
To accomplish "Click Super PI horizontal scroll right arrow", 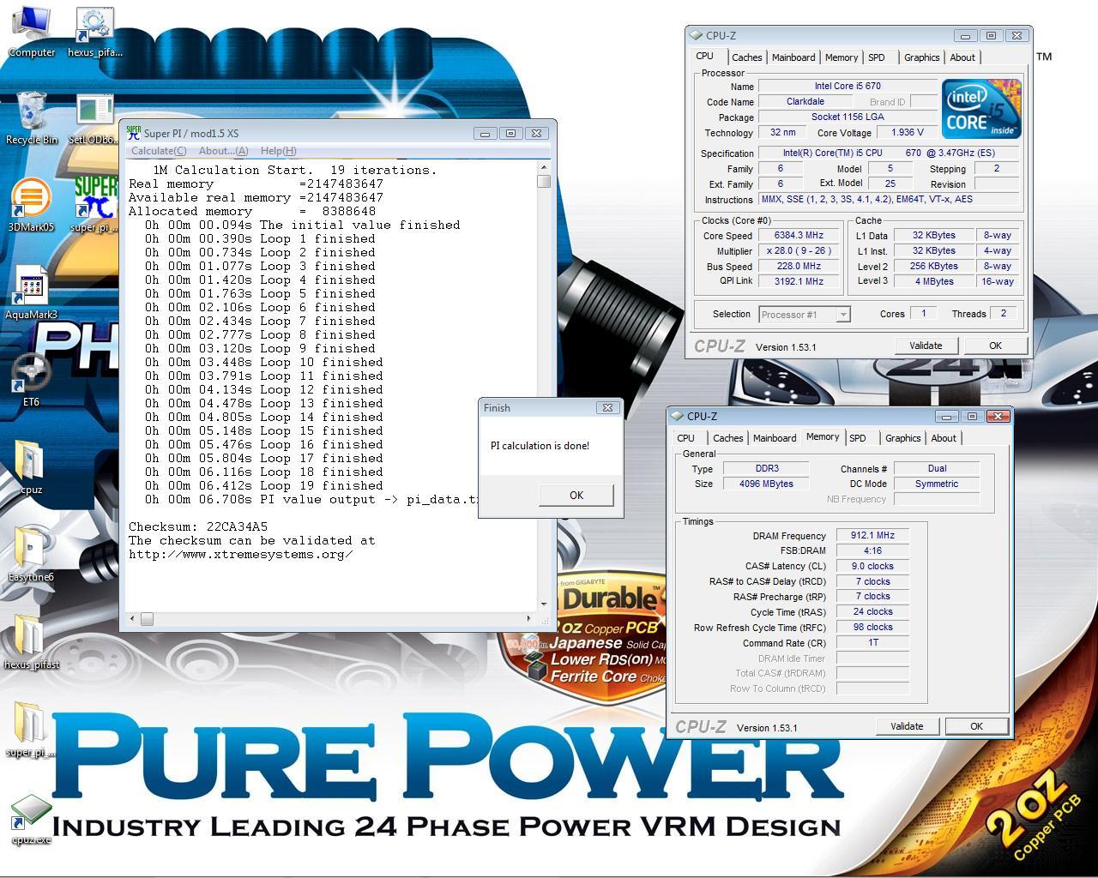I will pyautogui.click(x=529, y=618).
